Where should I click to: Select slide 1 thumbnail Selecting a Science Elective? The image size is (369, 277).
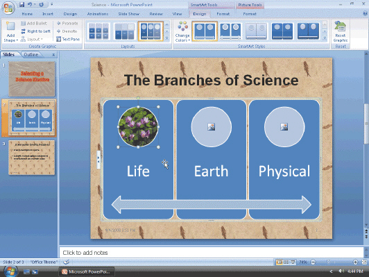pyautogui.click(x=32, y=79)
